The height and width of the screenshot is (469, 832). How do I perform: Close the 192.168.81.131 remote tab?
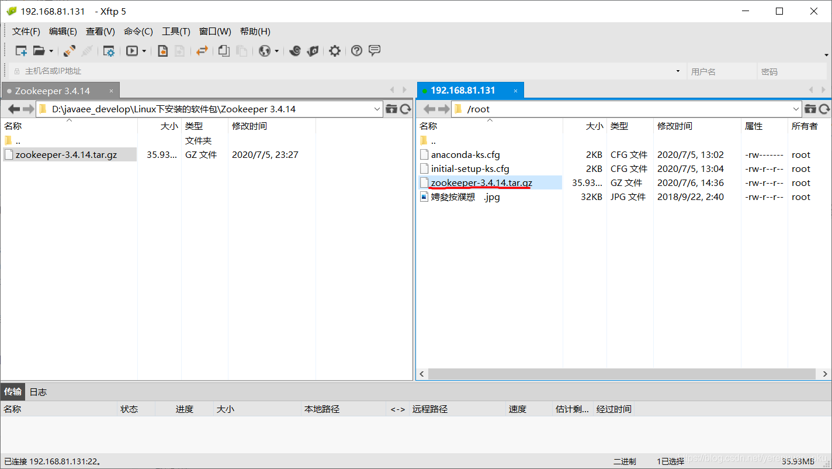tap(515, 91)
